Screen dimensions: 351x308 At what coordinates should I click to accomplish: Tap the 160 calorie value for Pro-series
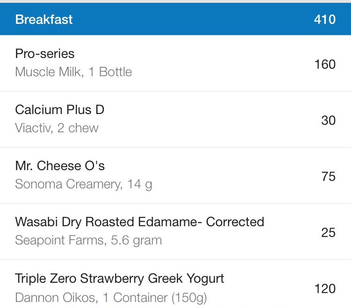pos(325,64)
